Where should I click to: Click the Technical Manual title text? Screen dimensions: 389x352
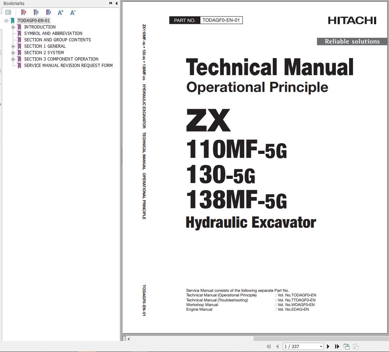pos(270,67)
